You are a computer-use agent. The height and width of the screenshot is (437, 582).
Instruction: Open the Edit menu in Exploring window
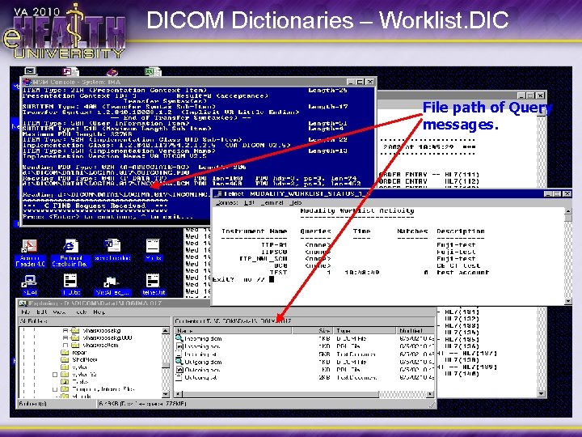(x=41, y=312)
